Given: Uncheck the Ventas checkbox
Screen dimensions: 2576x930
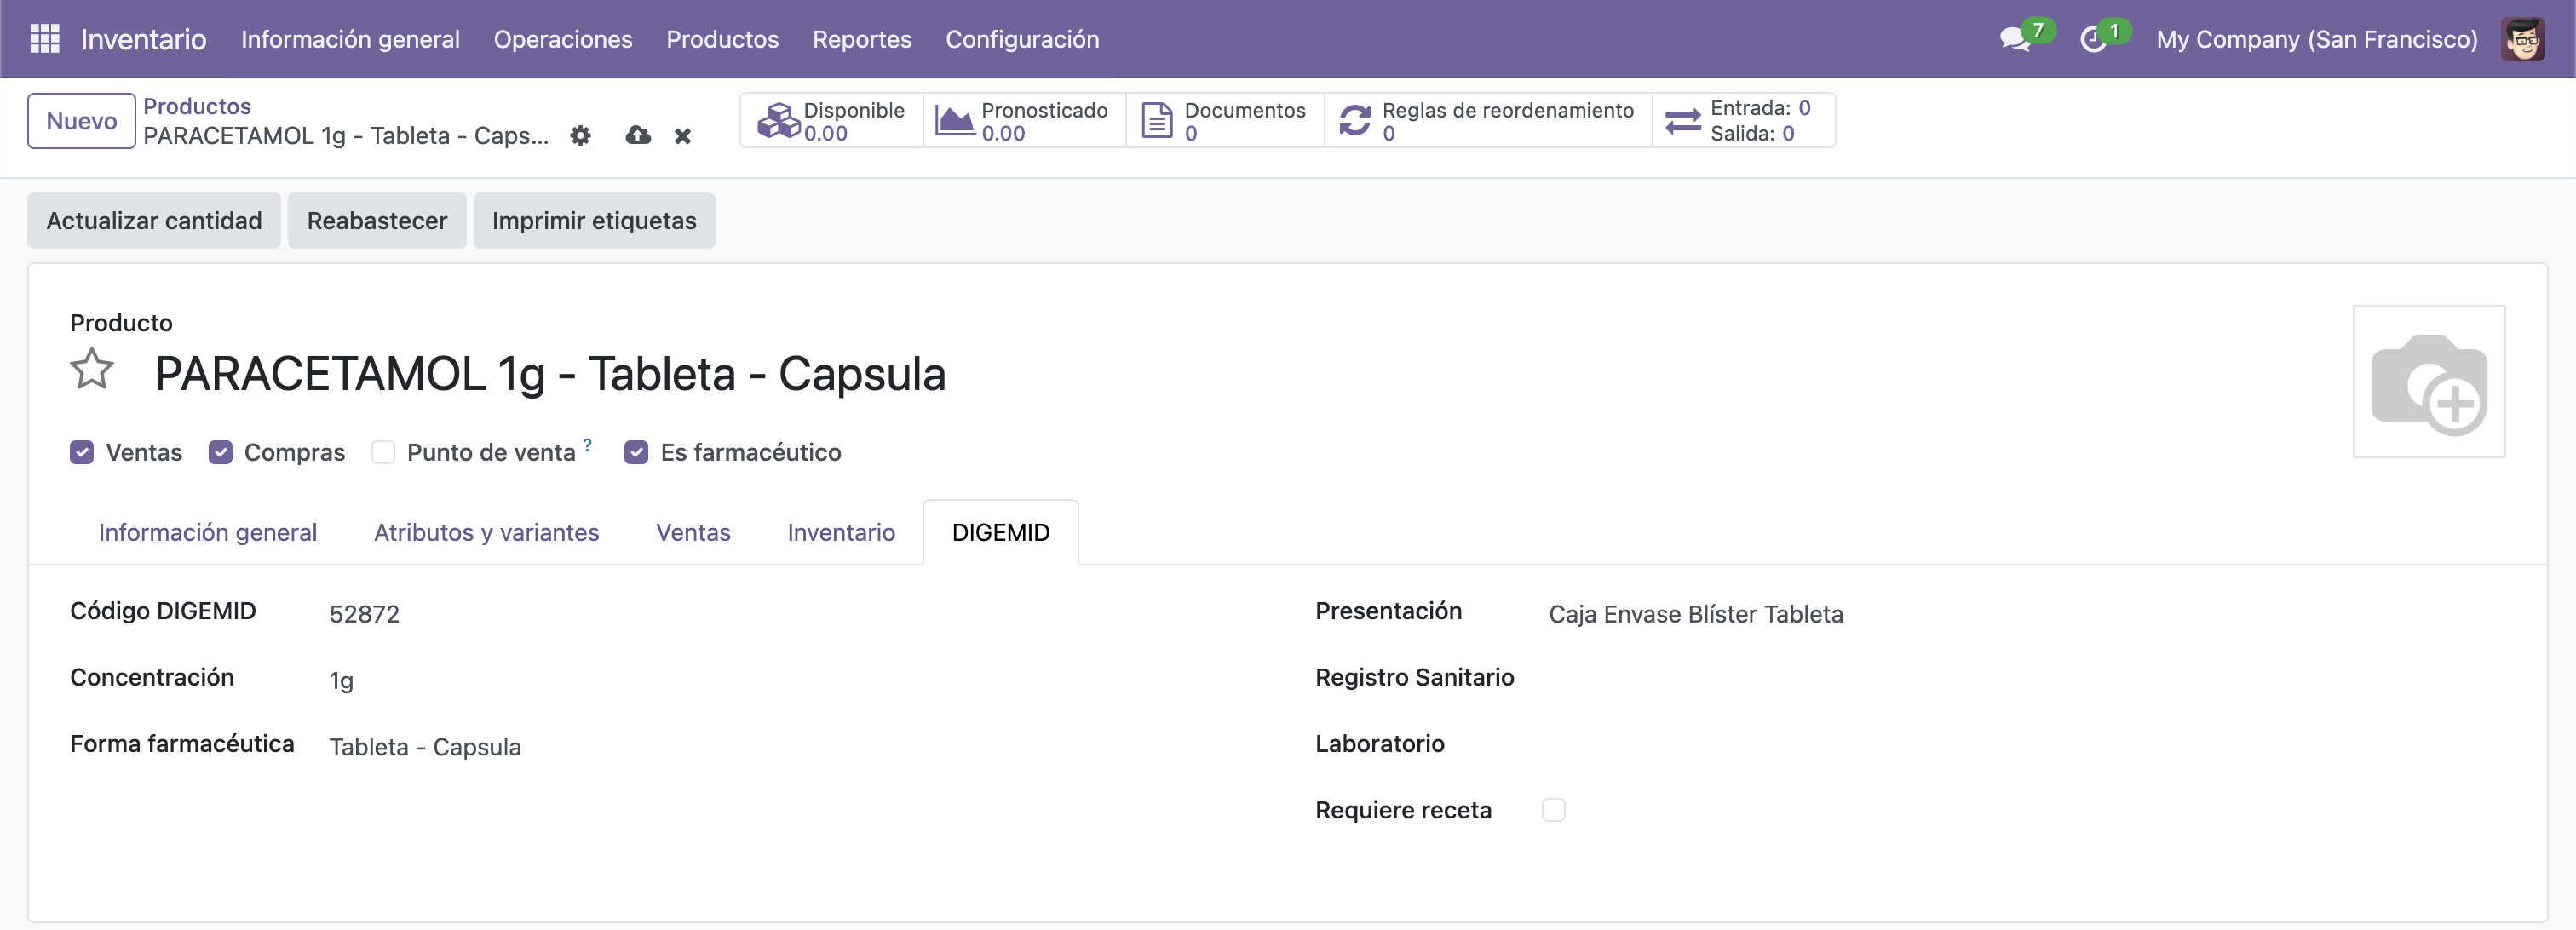Looking at the screenshot, I should (x=82, y=453).
